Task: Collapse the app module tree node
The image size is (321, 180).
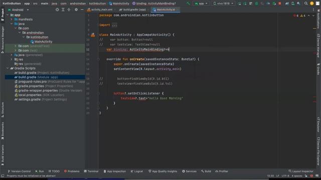Action: [x=8, y=15]
